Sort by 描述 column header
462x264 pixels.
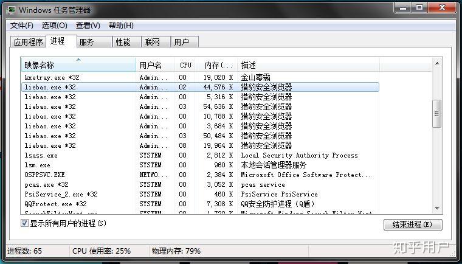coord(308,65)
